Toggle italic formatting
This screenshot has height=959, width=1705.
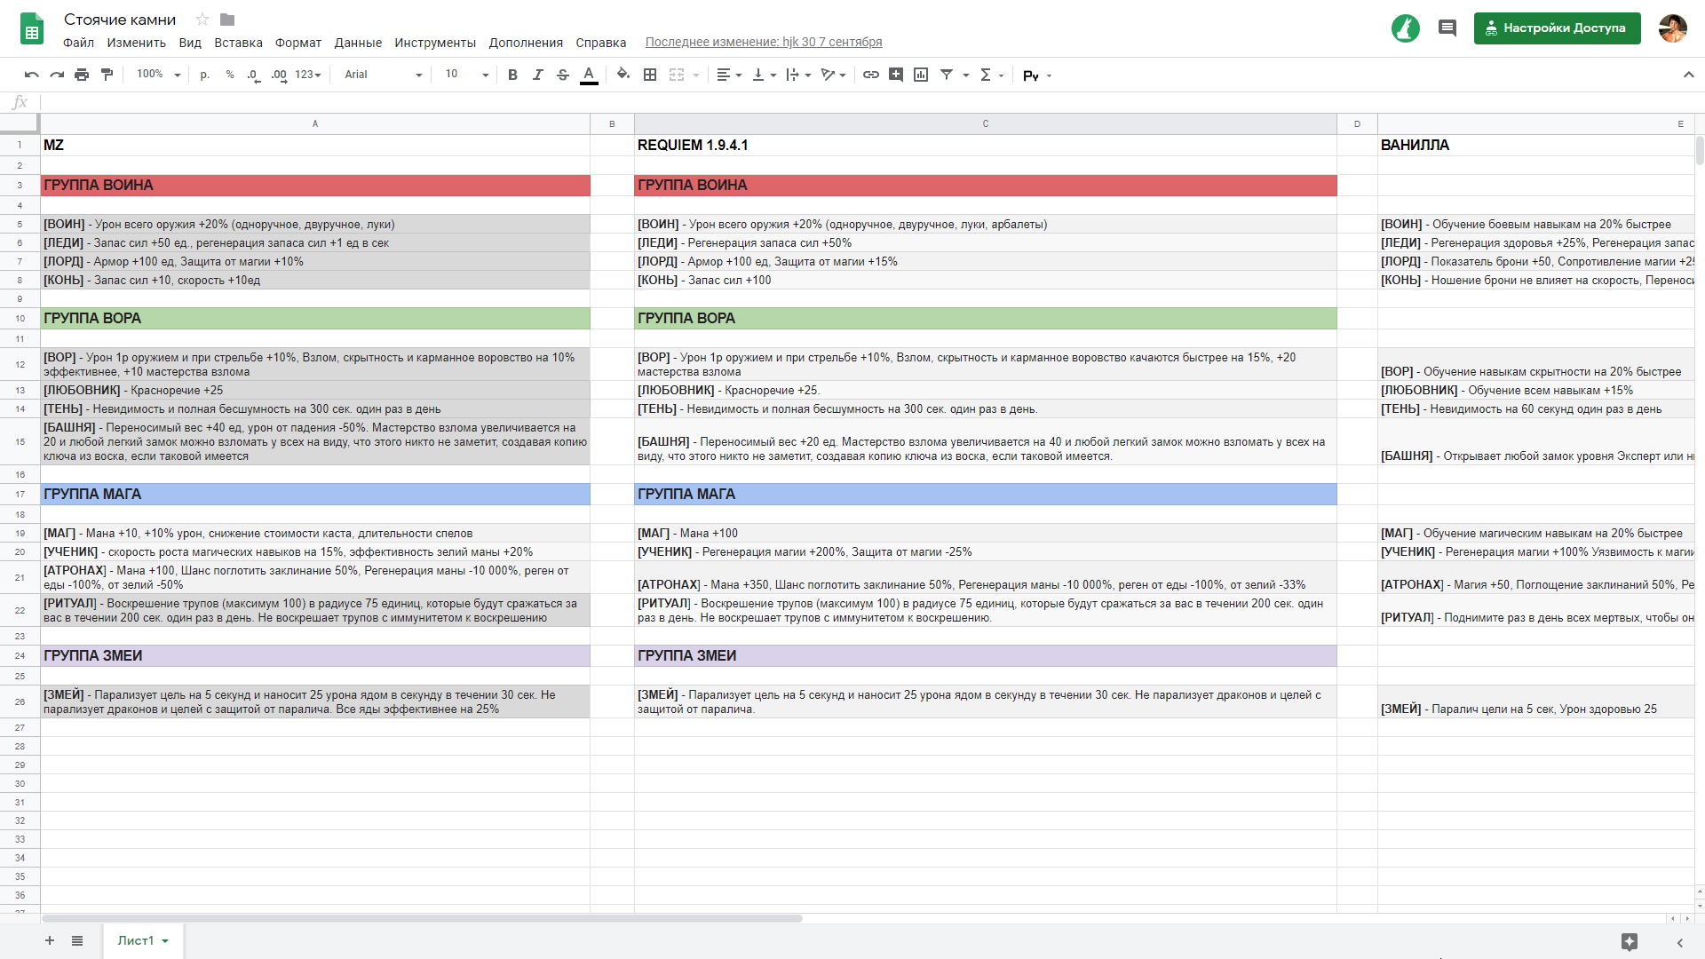[537, 75]
